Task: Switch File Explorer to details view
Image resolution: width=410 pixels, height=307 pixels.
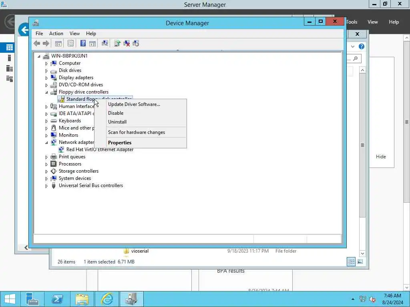Action: 351,261
